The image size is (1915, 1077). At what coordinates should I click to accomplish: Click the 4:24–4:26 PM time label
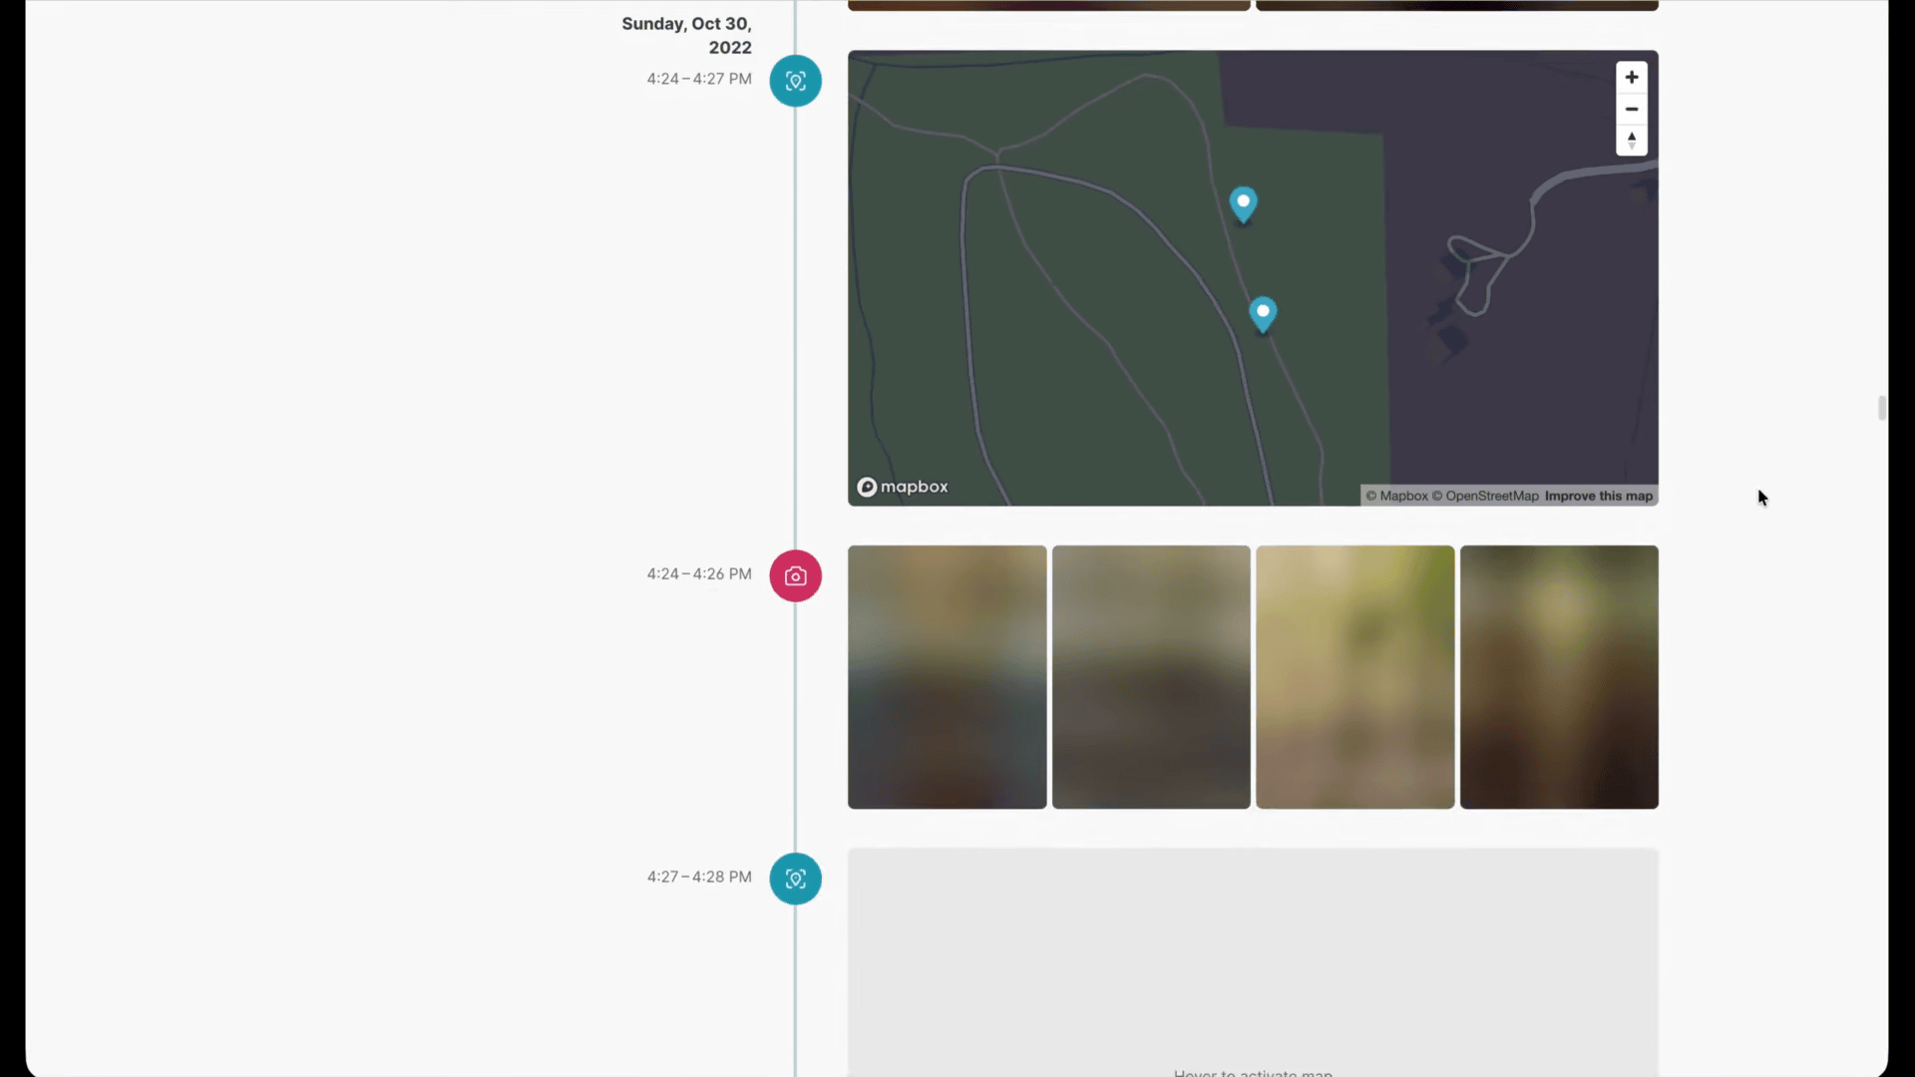click(698, 574)
